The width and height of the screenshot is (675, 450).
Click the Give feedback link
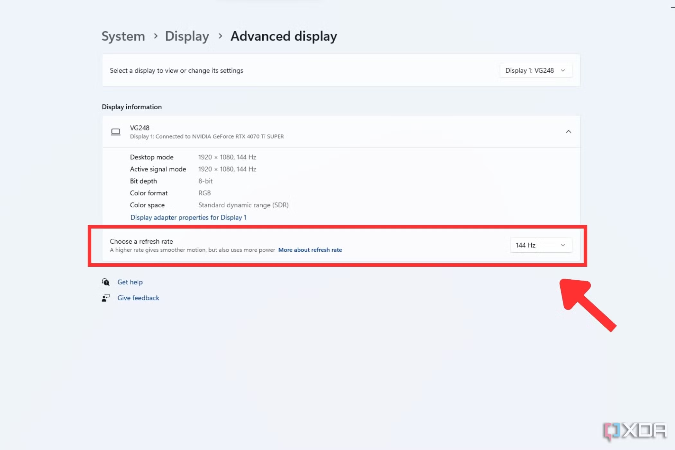(x=138, y=298)
